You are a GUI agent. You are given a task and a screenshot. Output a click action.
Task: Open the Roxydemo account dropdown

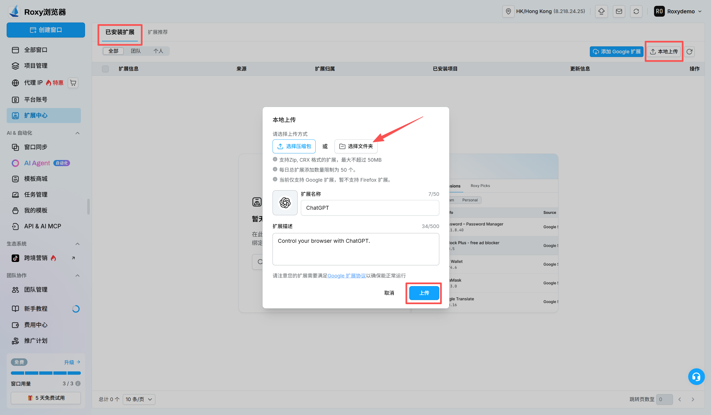678,11
